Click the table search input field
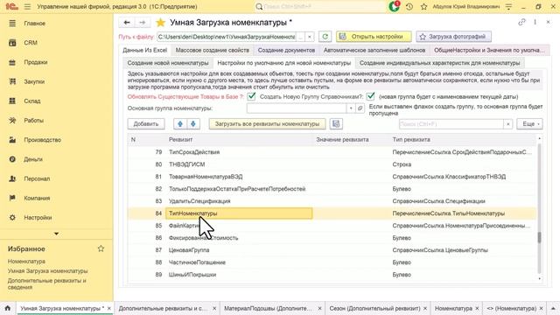This screenshot has width=560, height=315. click(451, 124)
